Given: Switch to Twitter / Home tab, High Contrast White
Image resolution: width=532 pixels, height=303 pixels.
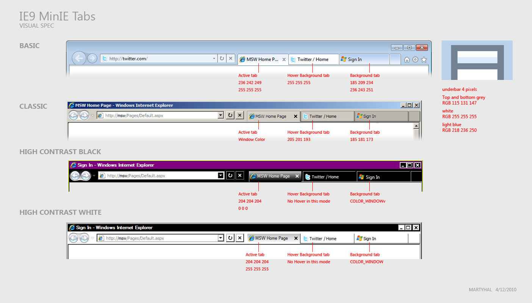Looking at the screenshot, I should [327, 238].
